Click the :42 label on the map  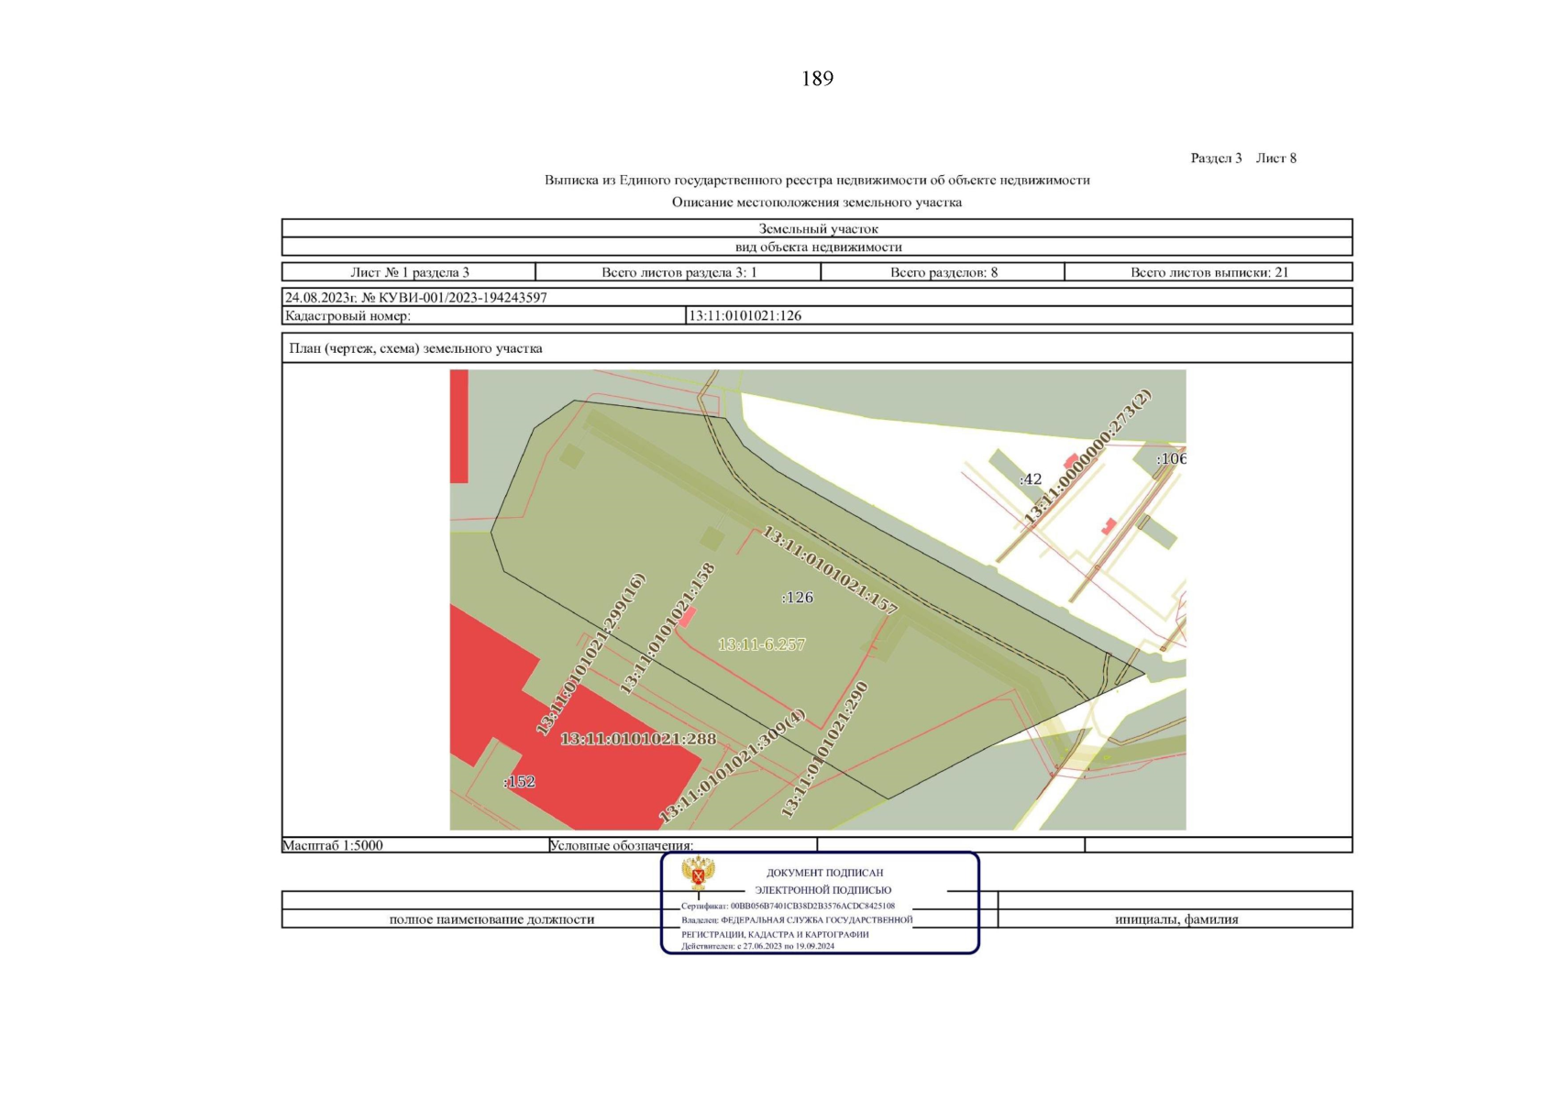tap(1031, 479)
